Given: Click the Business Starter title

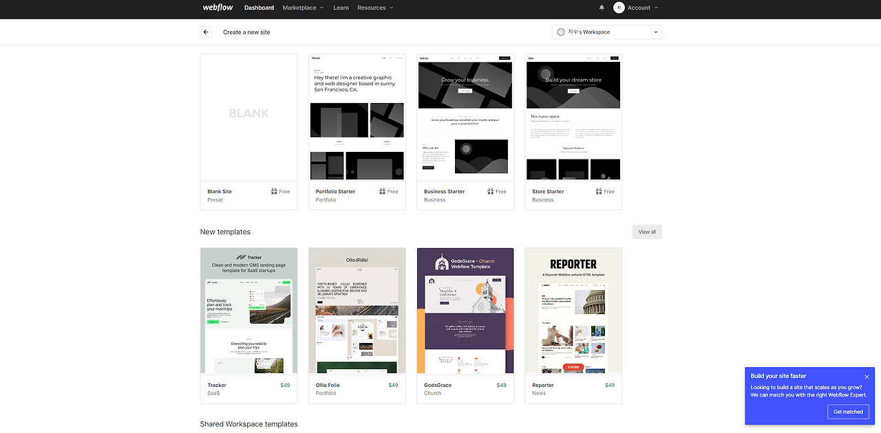Looking at the screenshot, I should [444, 192].
